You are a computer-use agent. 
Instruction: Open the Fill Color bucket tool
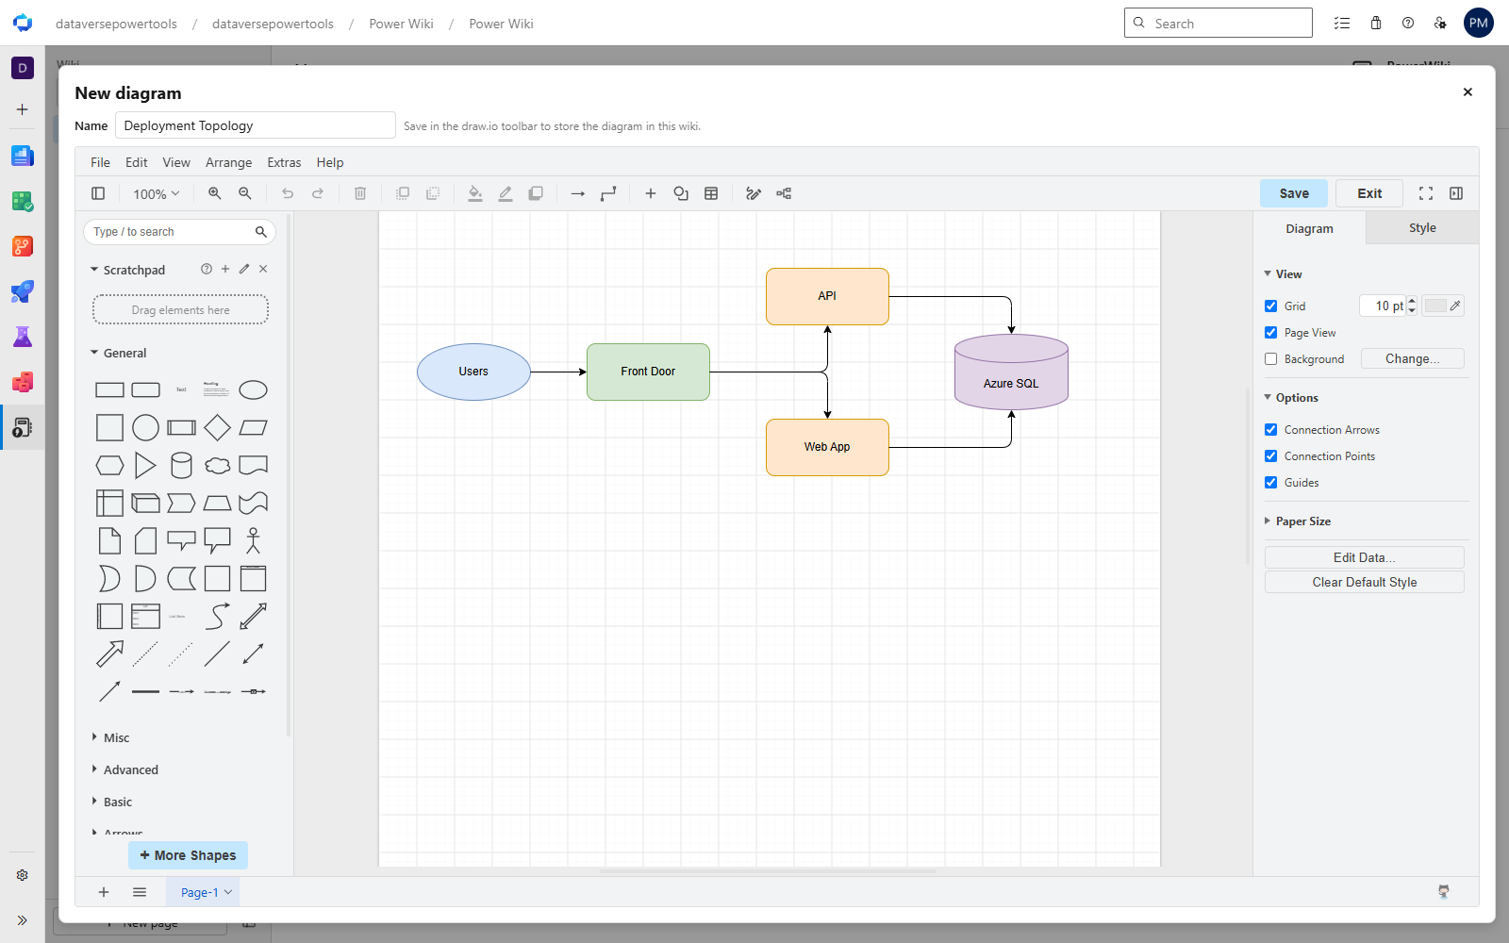pyautogui.click(x=475, y=193)
